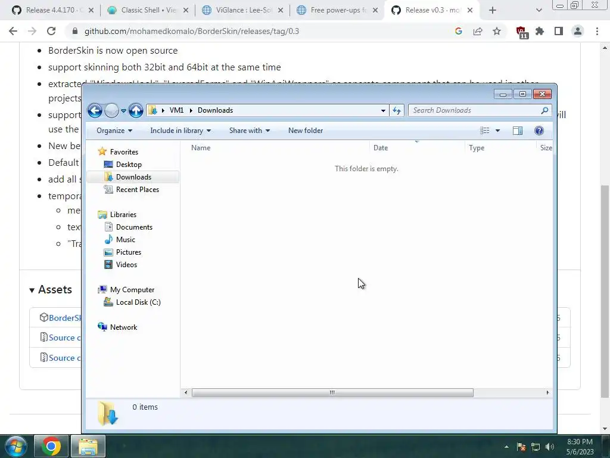Open the red extension with badge
The image size is (610, 458).
point(521,32)
